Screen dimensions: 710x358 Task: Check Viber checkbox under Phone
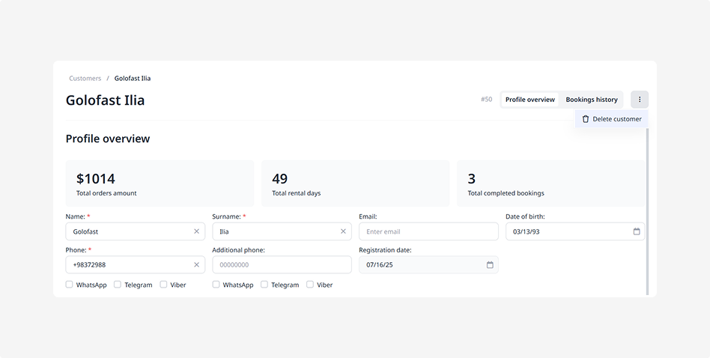click(163, 285)
